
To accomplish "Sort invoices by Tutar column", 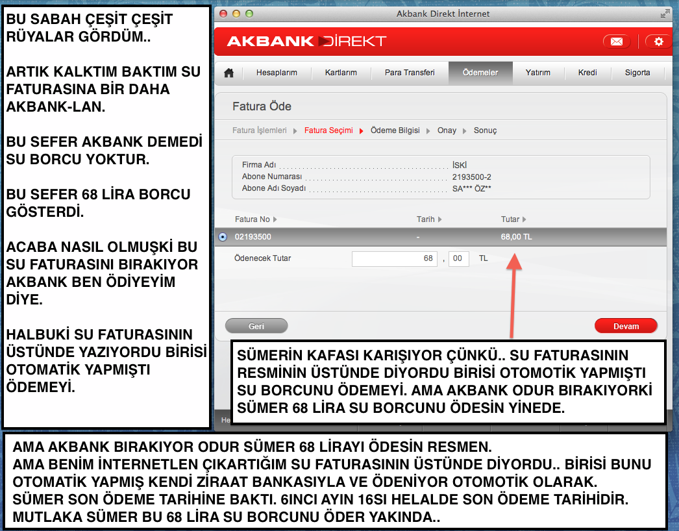I will pos(513,219).
